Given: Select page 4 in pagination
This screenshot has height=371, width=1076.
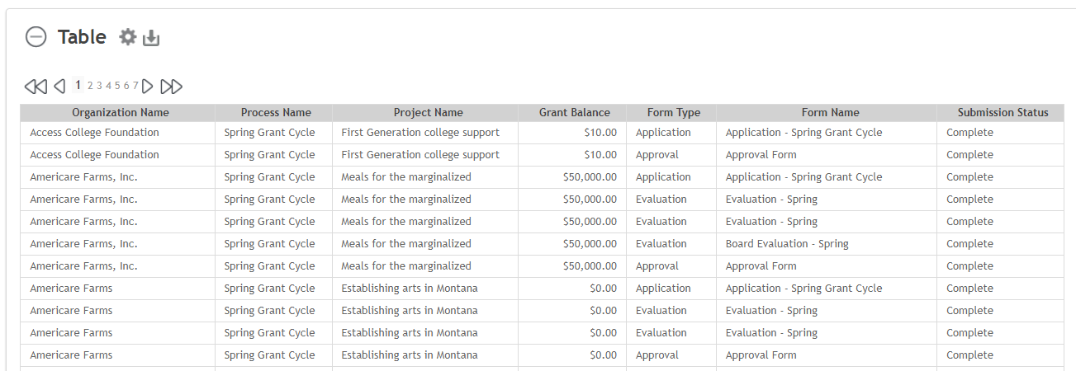Looking at the screenshot, I should coord(108,86).
